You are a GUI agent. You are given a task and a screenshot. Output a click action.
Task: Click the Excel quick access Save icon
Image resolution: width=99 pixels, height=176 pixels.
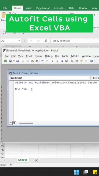[x=4, y=33]
